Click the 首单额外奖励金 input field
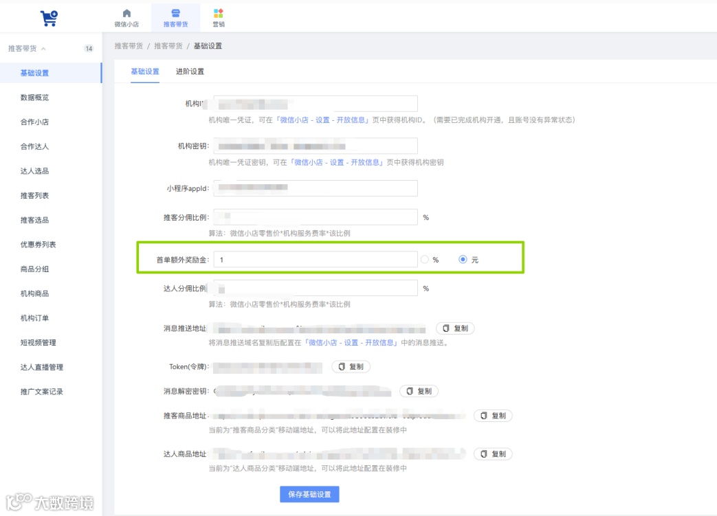717x516 pixels. (x=316, y=260)
